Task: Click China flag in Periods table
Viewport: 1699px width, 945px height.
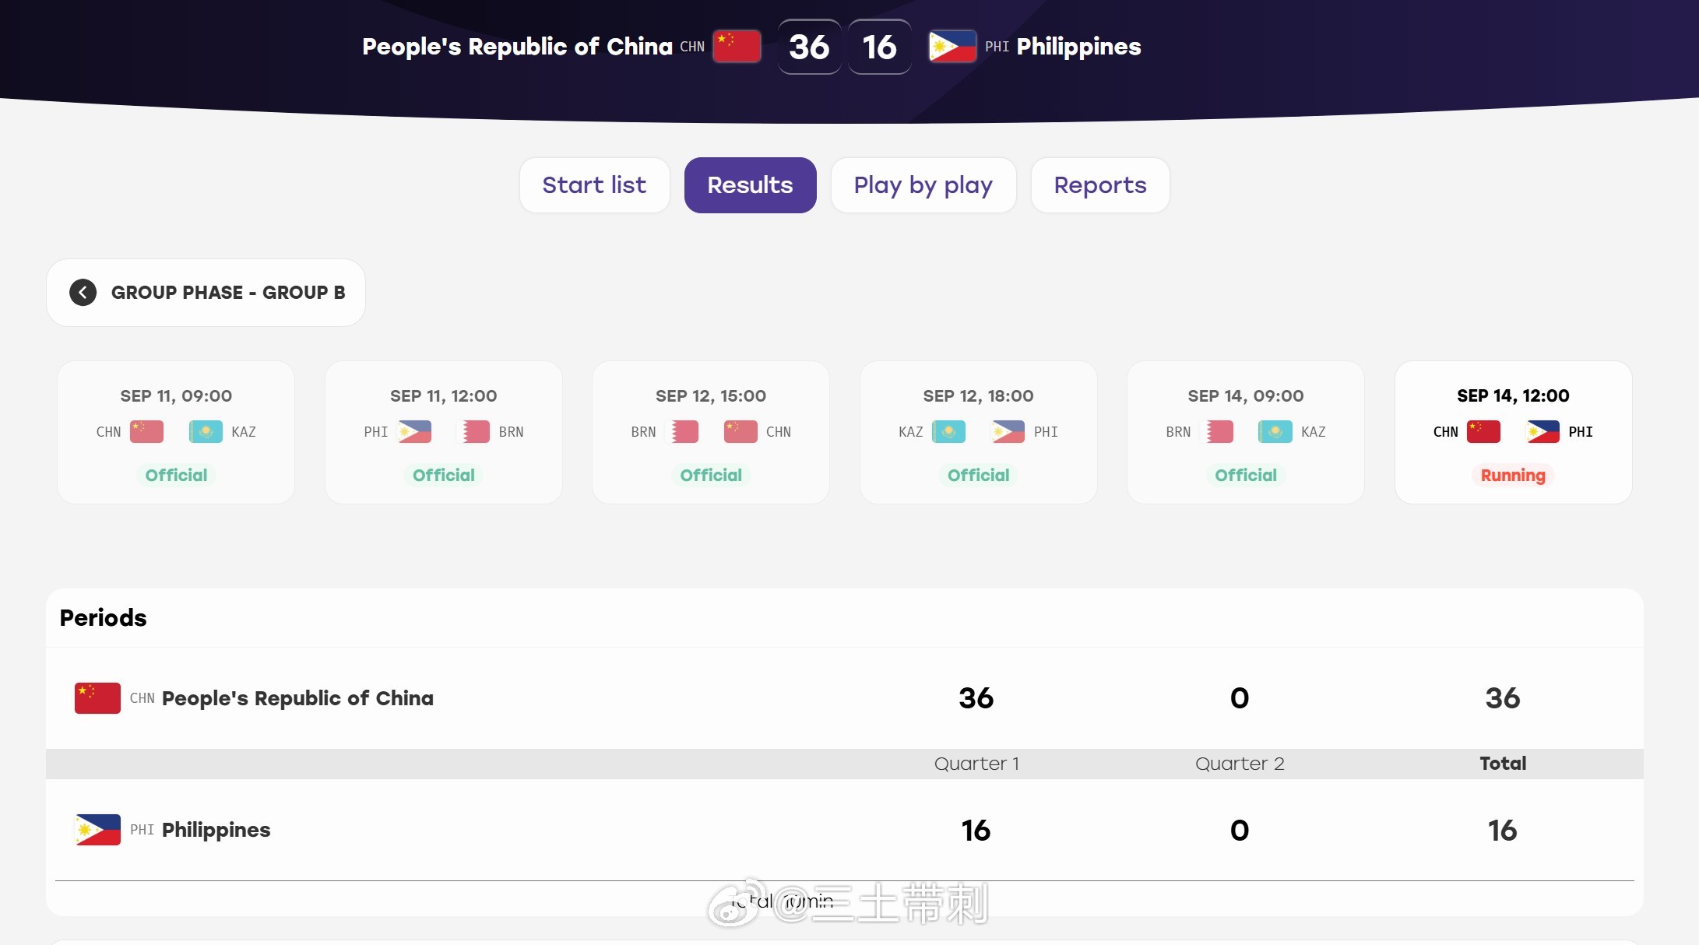Action: click(97, 698)
